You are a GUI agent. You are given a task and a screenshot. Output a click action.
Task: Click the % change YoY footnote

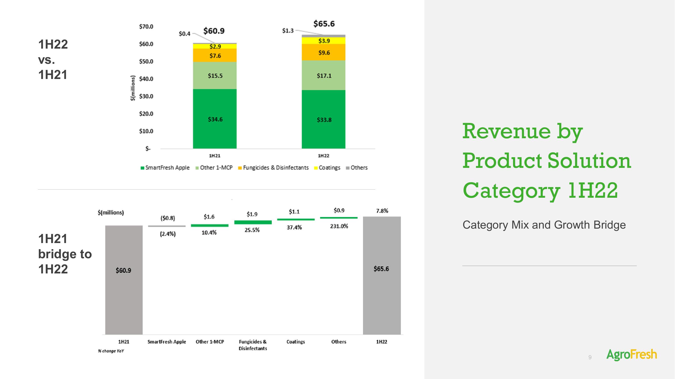(111, 351)
